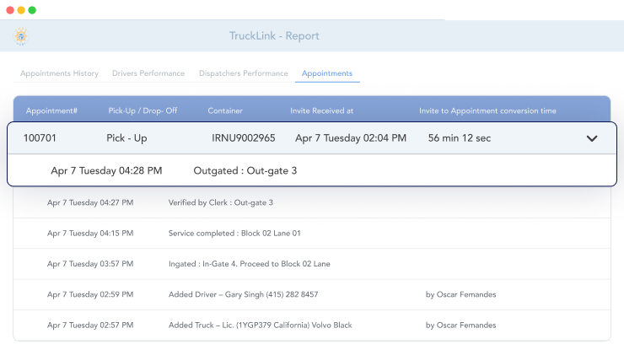Collapse appointment 100701 using the chevron

point(591,138)
